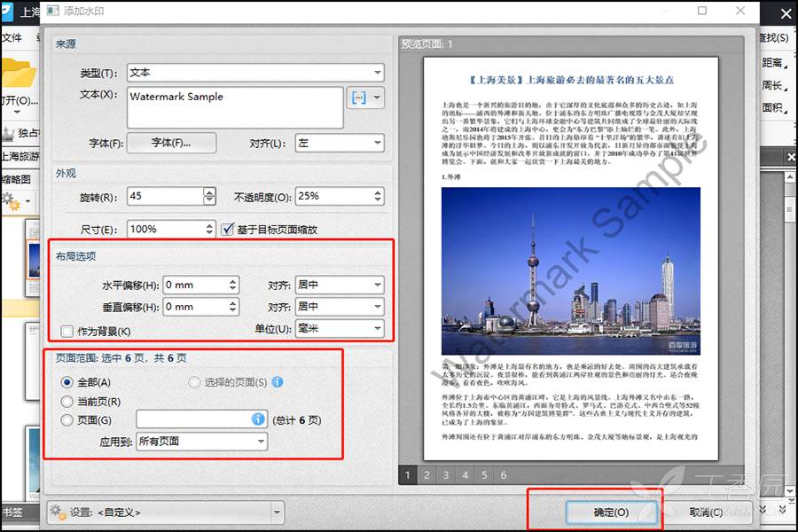798x532 pixels.
Task: Open the 字体(F)... font dialog button
Action: (171, 143)
